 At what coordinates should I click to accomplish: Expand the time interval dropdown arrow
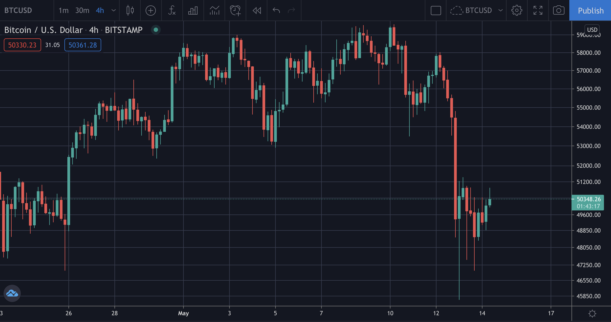tap(114, 11)
